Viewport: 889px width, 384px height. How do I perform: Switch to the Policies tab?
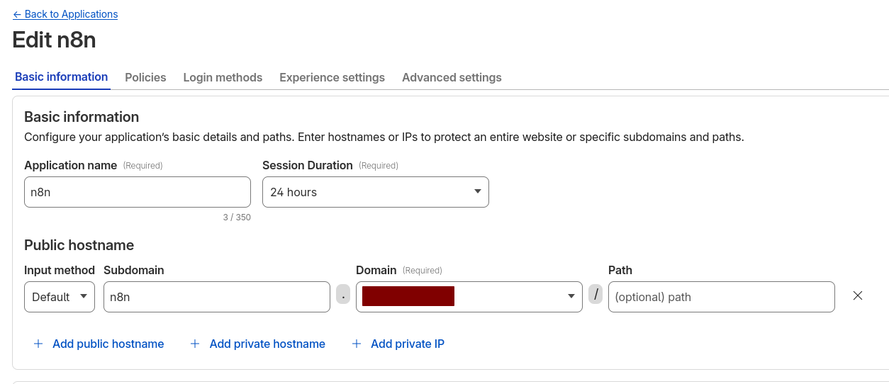pos(145,78)
